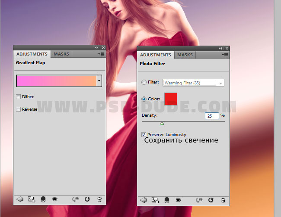Return to adjustment list in Gradient Map panel

20,199
